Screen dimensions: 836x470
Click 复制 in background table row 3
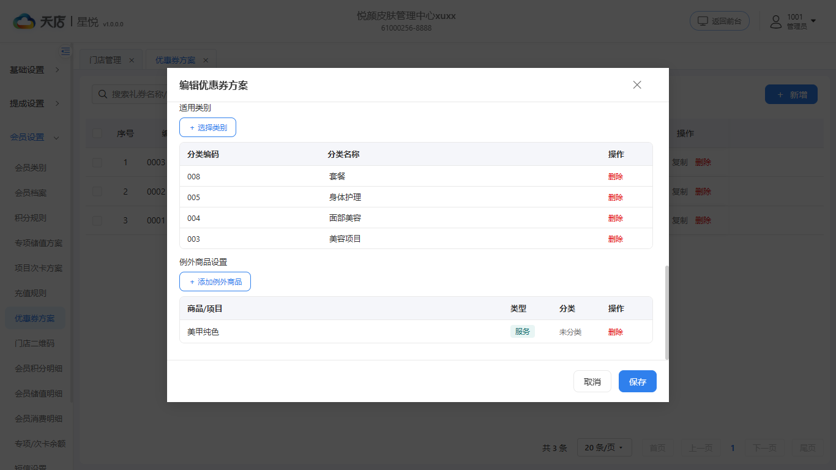tap(680, 220)
